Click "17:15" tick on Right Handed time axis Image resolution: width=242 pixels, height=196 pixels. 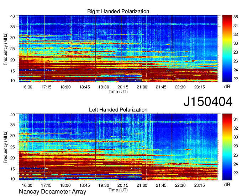[x=46, y=87]
